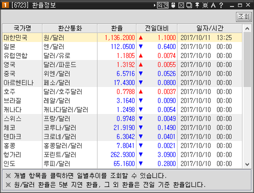Image resolution: width=254 pixels, height=193 pixels.
Task: Select the 일본 엔/달러 row
Action: click(x=122, y=46)
